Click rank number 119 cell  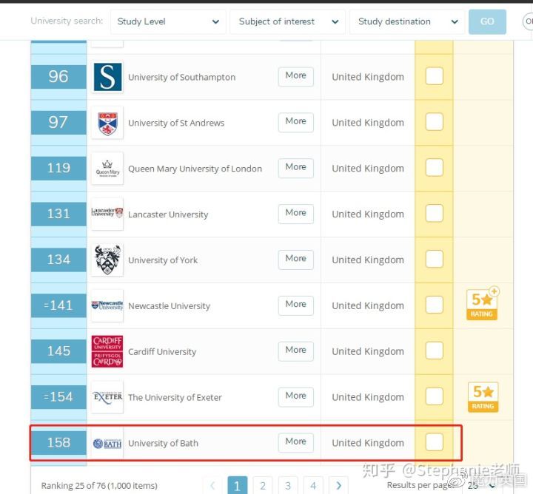pyautogui.click(x=58, y=168)
